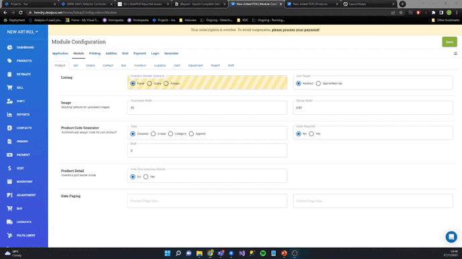This screenshot has width=462, height=259.
Task: Click the green Save button
Action: 449,42
